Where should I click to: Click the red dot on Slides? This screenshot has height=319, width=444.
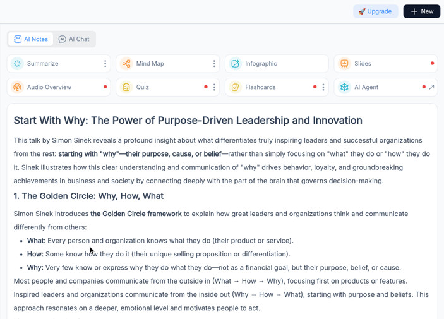coord(432,63)
